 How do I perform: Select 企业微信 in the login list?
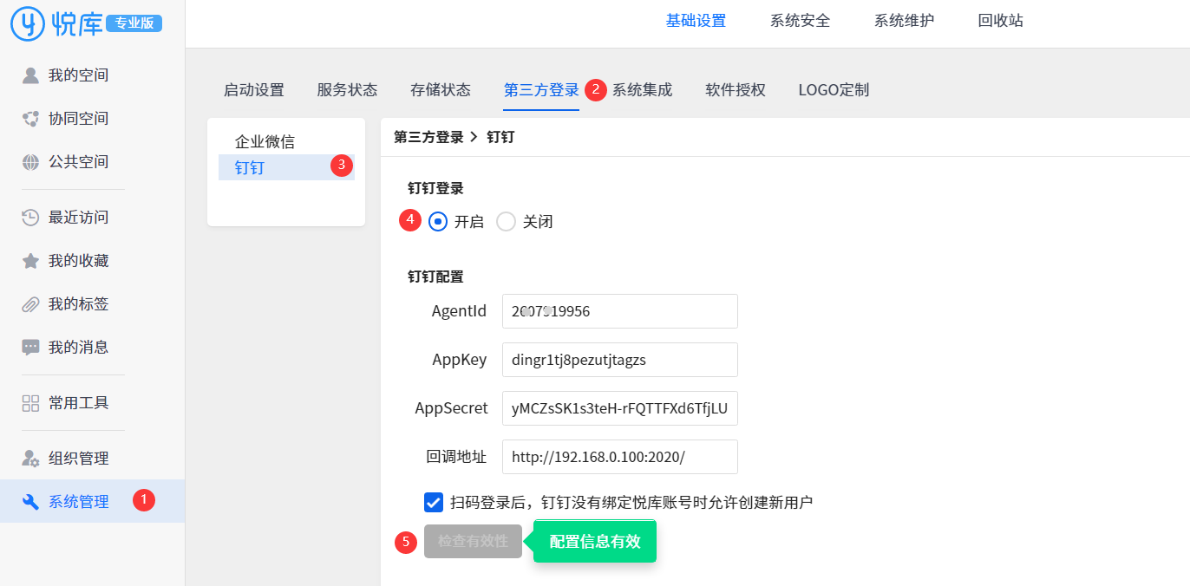pyautogui.click(x=265, y=141)
